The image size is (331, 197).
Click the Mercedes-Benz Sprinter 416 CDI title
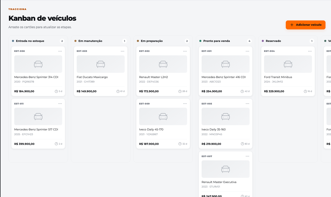pos(224,77)
